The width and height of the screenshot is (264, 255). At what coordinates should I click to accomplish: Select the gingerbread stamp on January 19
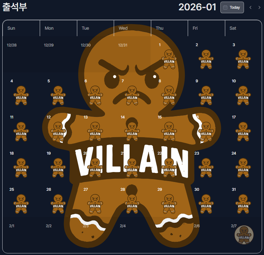[58, 168]
